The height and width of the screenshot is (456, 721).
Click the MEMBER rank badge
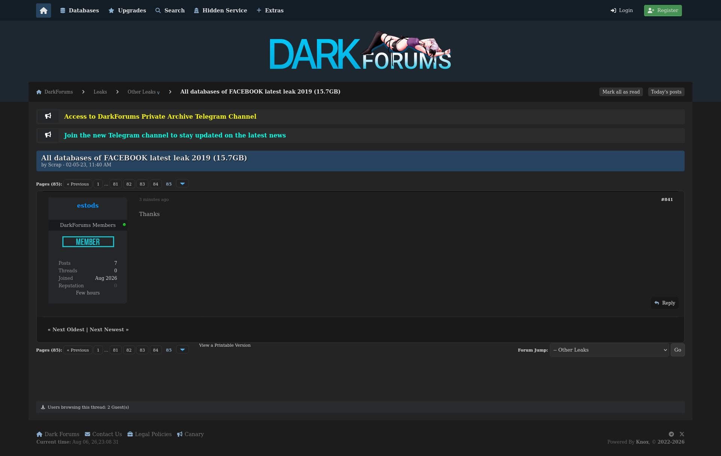click(x=88, y=242)
